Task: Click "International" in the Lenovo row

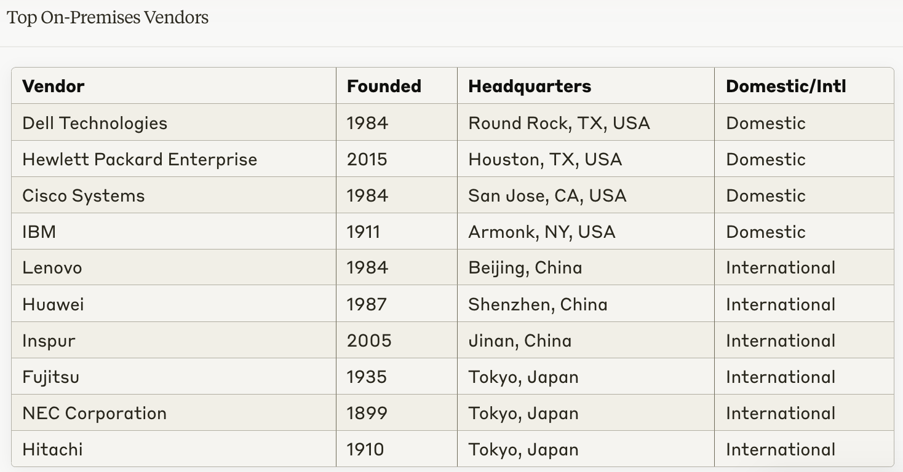Action: click(781, 267)
